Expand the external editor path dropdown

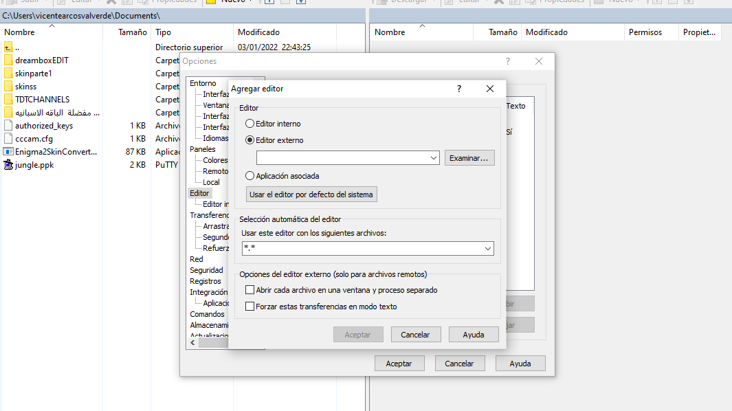click(x=433, y=158)
